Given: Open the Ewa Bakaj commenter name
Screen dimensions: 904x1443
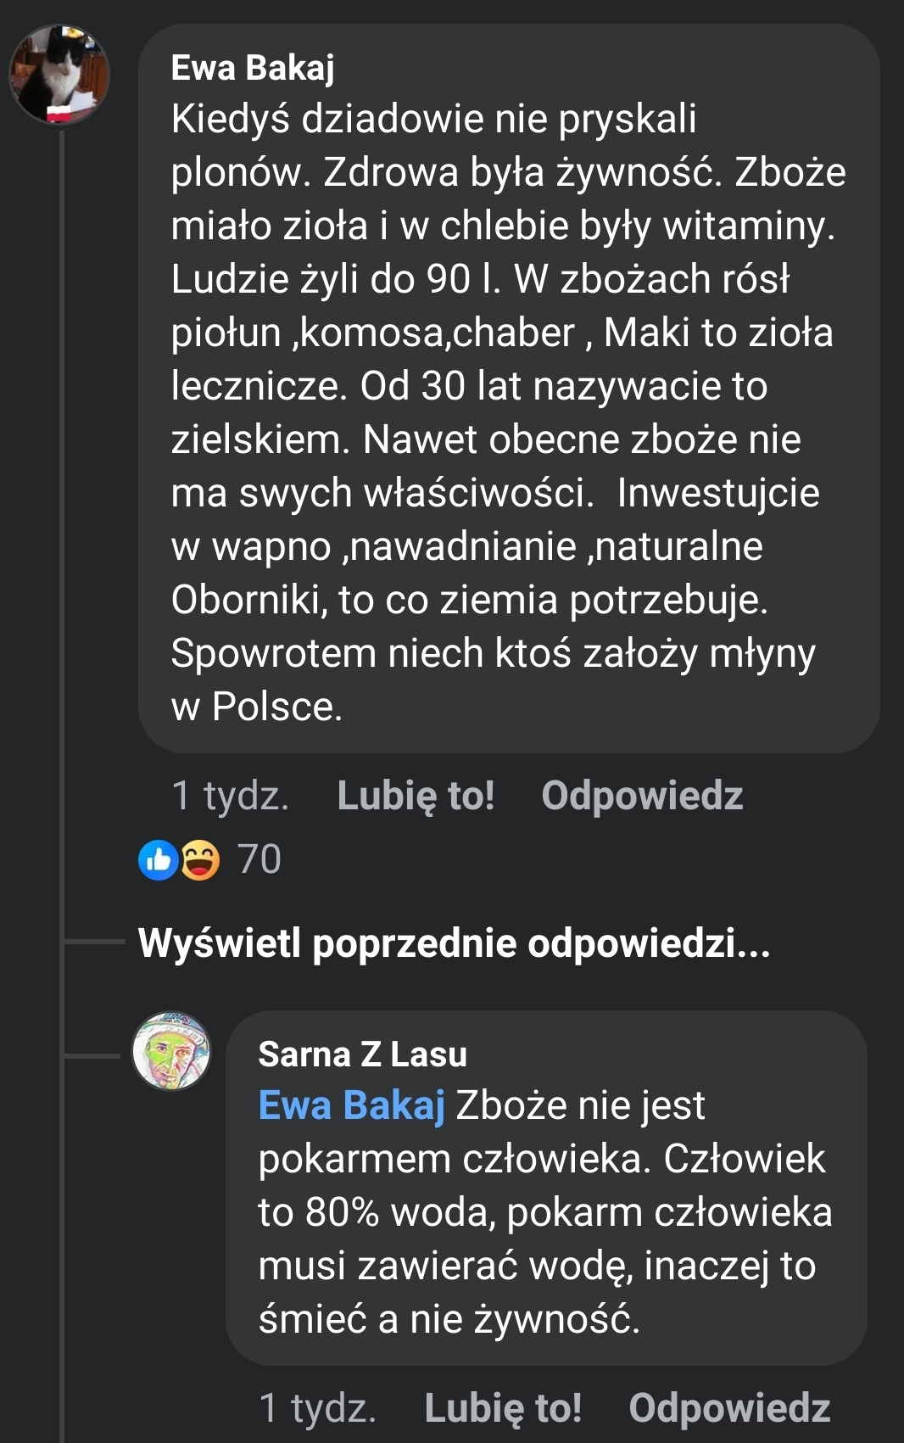Looking at the screenshot, I should point(253,68).
